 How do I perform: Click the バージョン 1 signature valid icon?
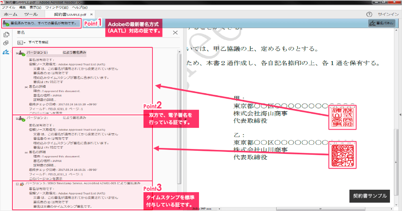point(22,53)
